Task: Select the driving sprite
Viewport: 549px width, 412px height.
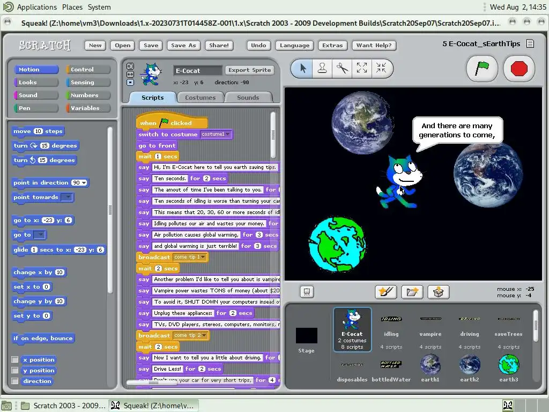Action: [x=470, y=330]
